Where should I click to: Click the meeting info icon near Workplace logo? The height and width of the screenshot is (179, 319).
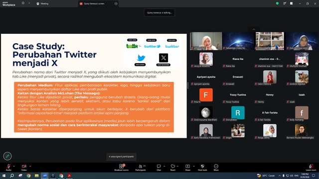(23, 3)
